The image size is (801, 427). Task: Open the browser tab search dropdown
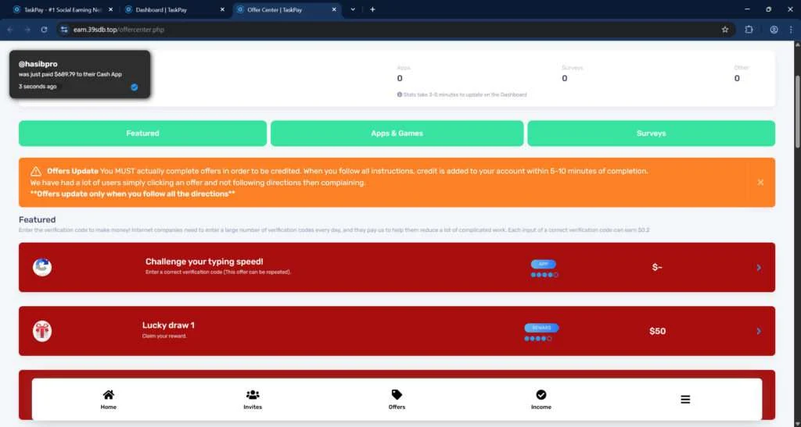coord(353,9)
